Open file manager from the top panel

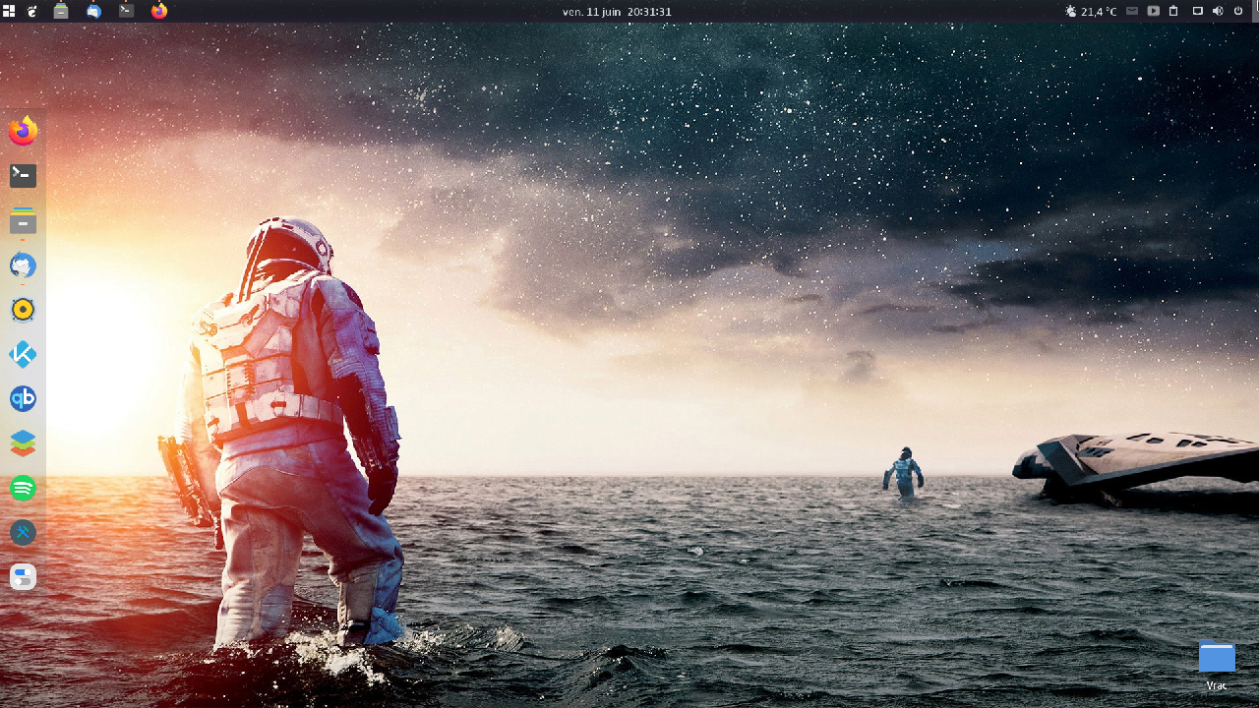[61, 11]
